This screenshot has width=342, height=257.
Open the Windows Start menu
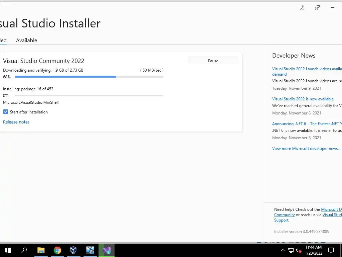click(8, 250)
